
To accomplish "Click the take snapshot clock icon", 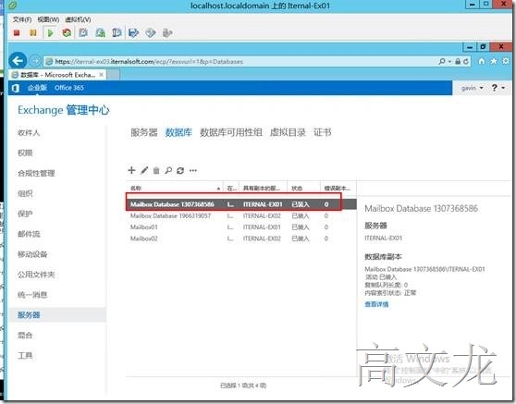I will pyautogui.click(x=83, y=32).
